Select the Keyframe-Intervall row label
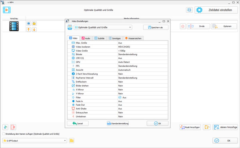The width and height of the screenshot is (240, 148). (x=85, y=78)
